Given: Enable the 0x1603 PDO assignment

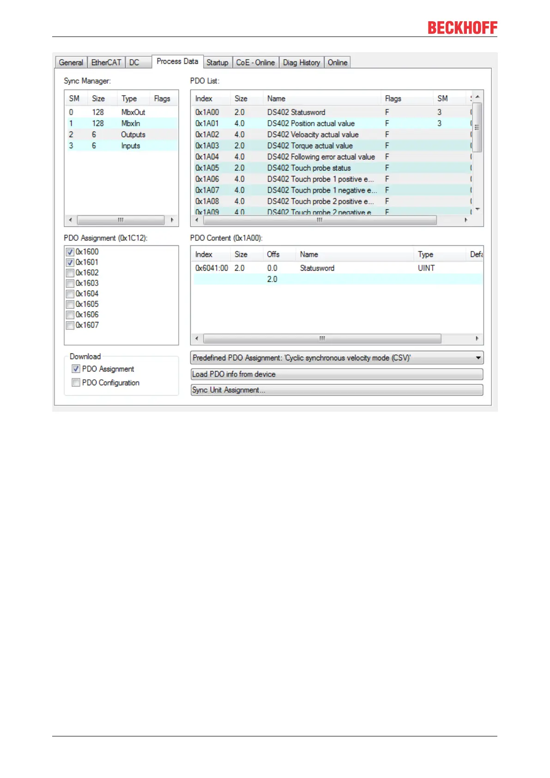Looking at the screenshot, I should (70, 283).
